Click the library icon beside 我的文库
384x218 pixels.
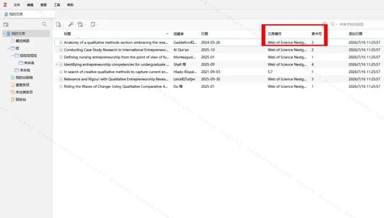[x=9, y=33]
